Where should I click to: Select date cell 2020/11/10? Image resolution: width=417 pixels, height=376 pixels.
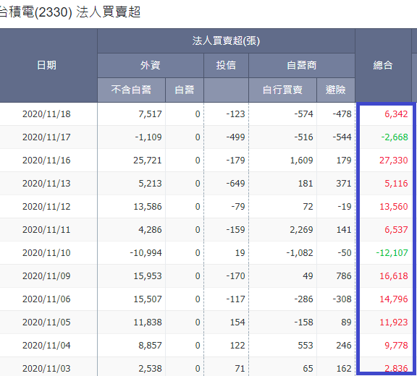pos(46,253)
